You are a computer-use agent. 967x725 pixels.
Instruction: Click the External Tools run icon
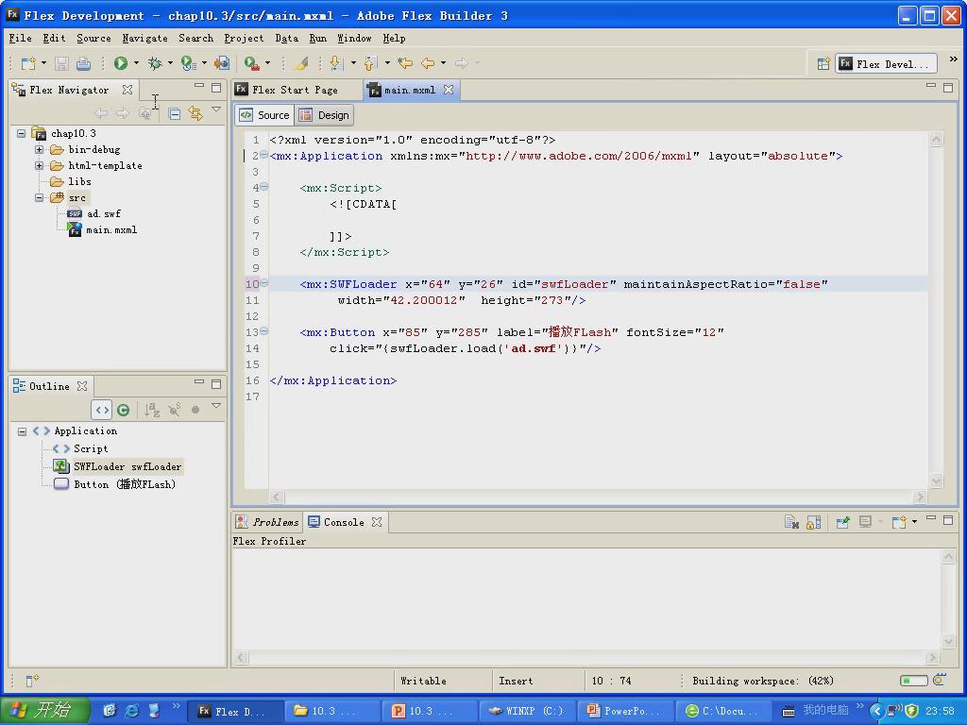[x=251, y=63]
